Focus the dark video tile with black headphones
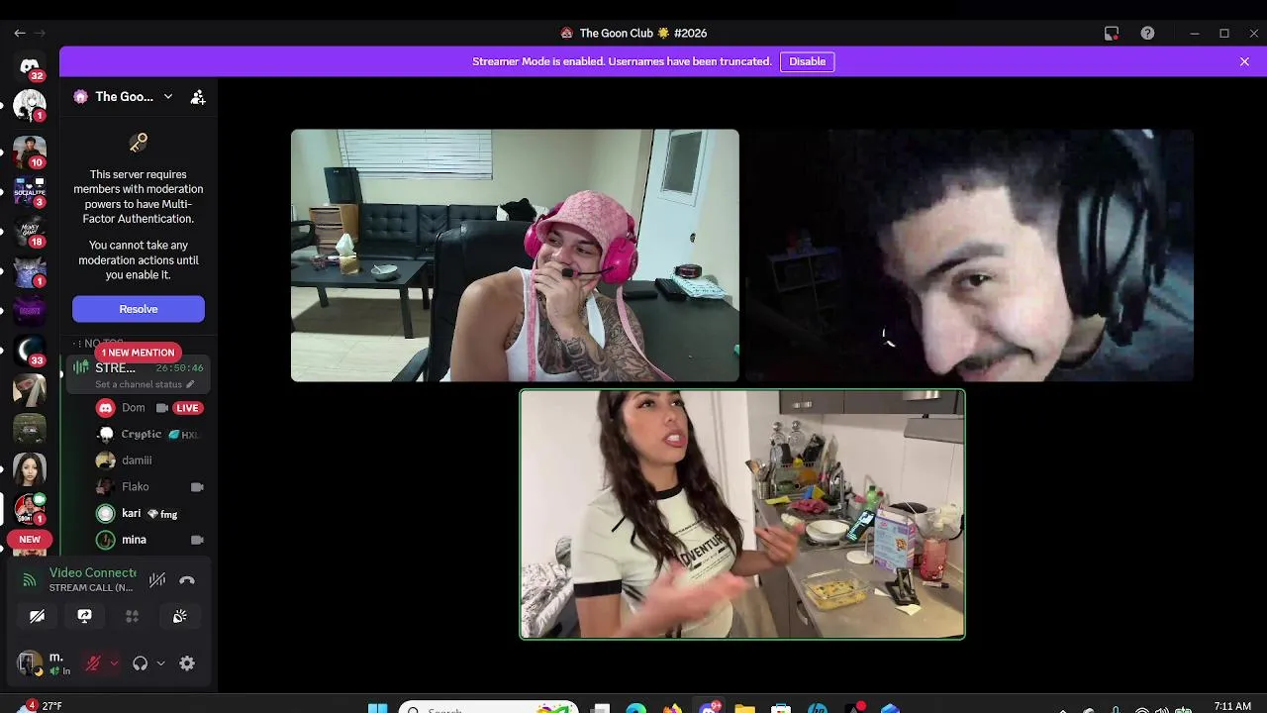Screen dimensions: 1267x713 [x=970, y=255]
